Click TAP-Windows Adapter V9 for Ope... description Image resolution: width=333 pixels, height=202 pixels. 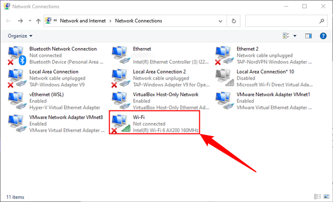pyautogui.click(x=171, y=85)
